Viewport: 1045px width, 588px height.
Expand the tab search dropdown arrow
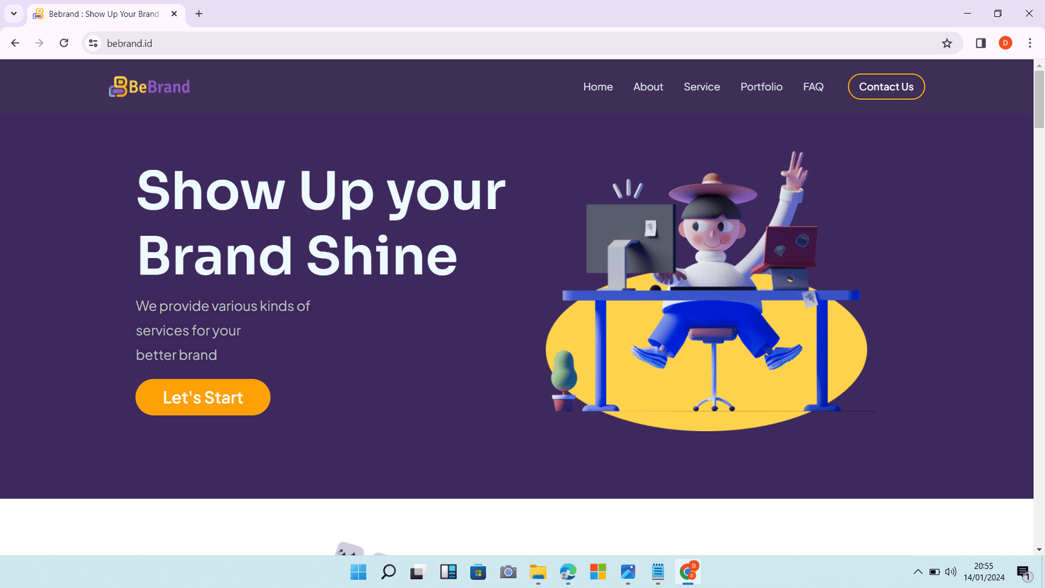[x=14, y=14]
